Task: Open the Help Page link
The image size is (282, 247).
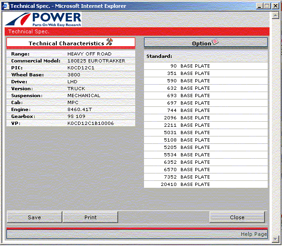Action: [254, 234]
